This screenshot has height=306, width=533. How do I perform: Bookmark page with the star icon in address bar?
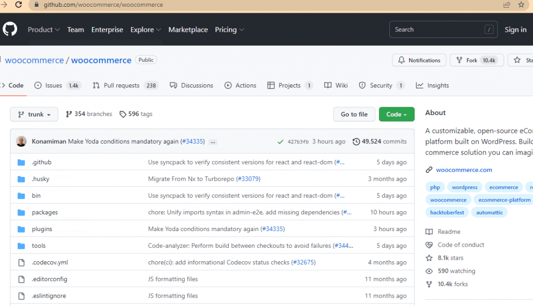(x=521, y=5)
